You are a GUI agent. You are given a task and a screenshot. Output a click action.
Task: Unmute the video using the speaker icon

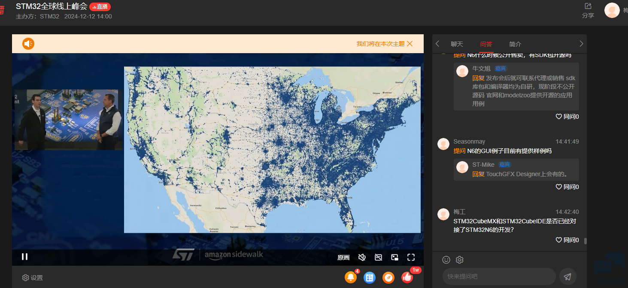[362, 257]
